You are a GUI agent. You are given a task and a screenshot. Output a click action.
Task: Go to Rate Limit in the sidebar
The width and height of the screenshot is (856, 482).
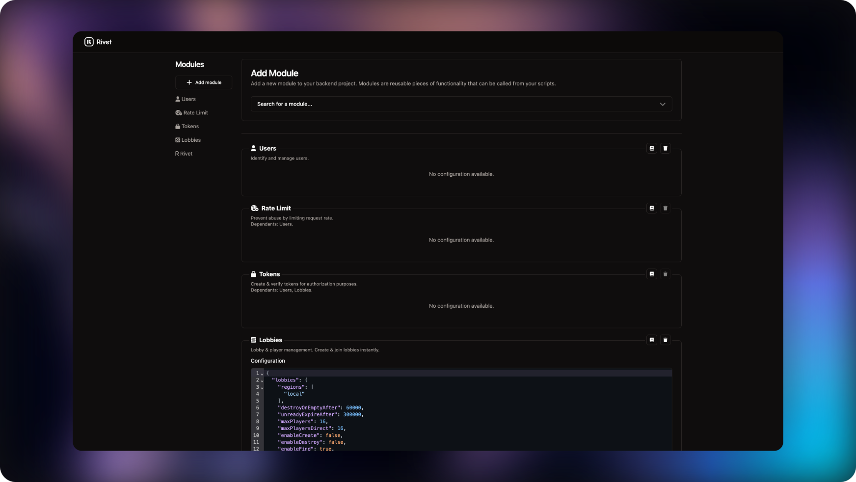[192, 113]
